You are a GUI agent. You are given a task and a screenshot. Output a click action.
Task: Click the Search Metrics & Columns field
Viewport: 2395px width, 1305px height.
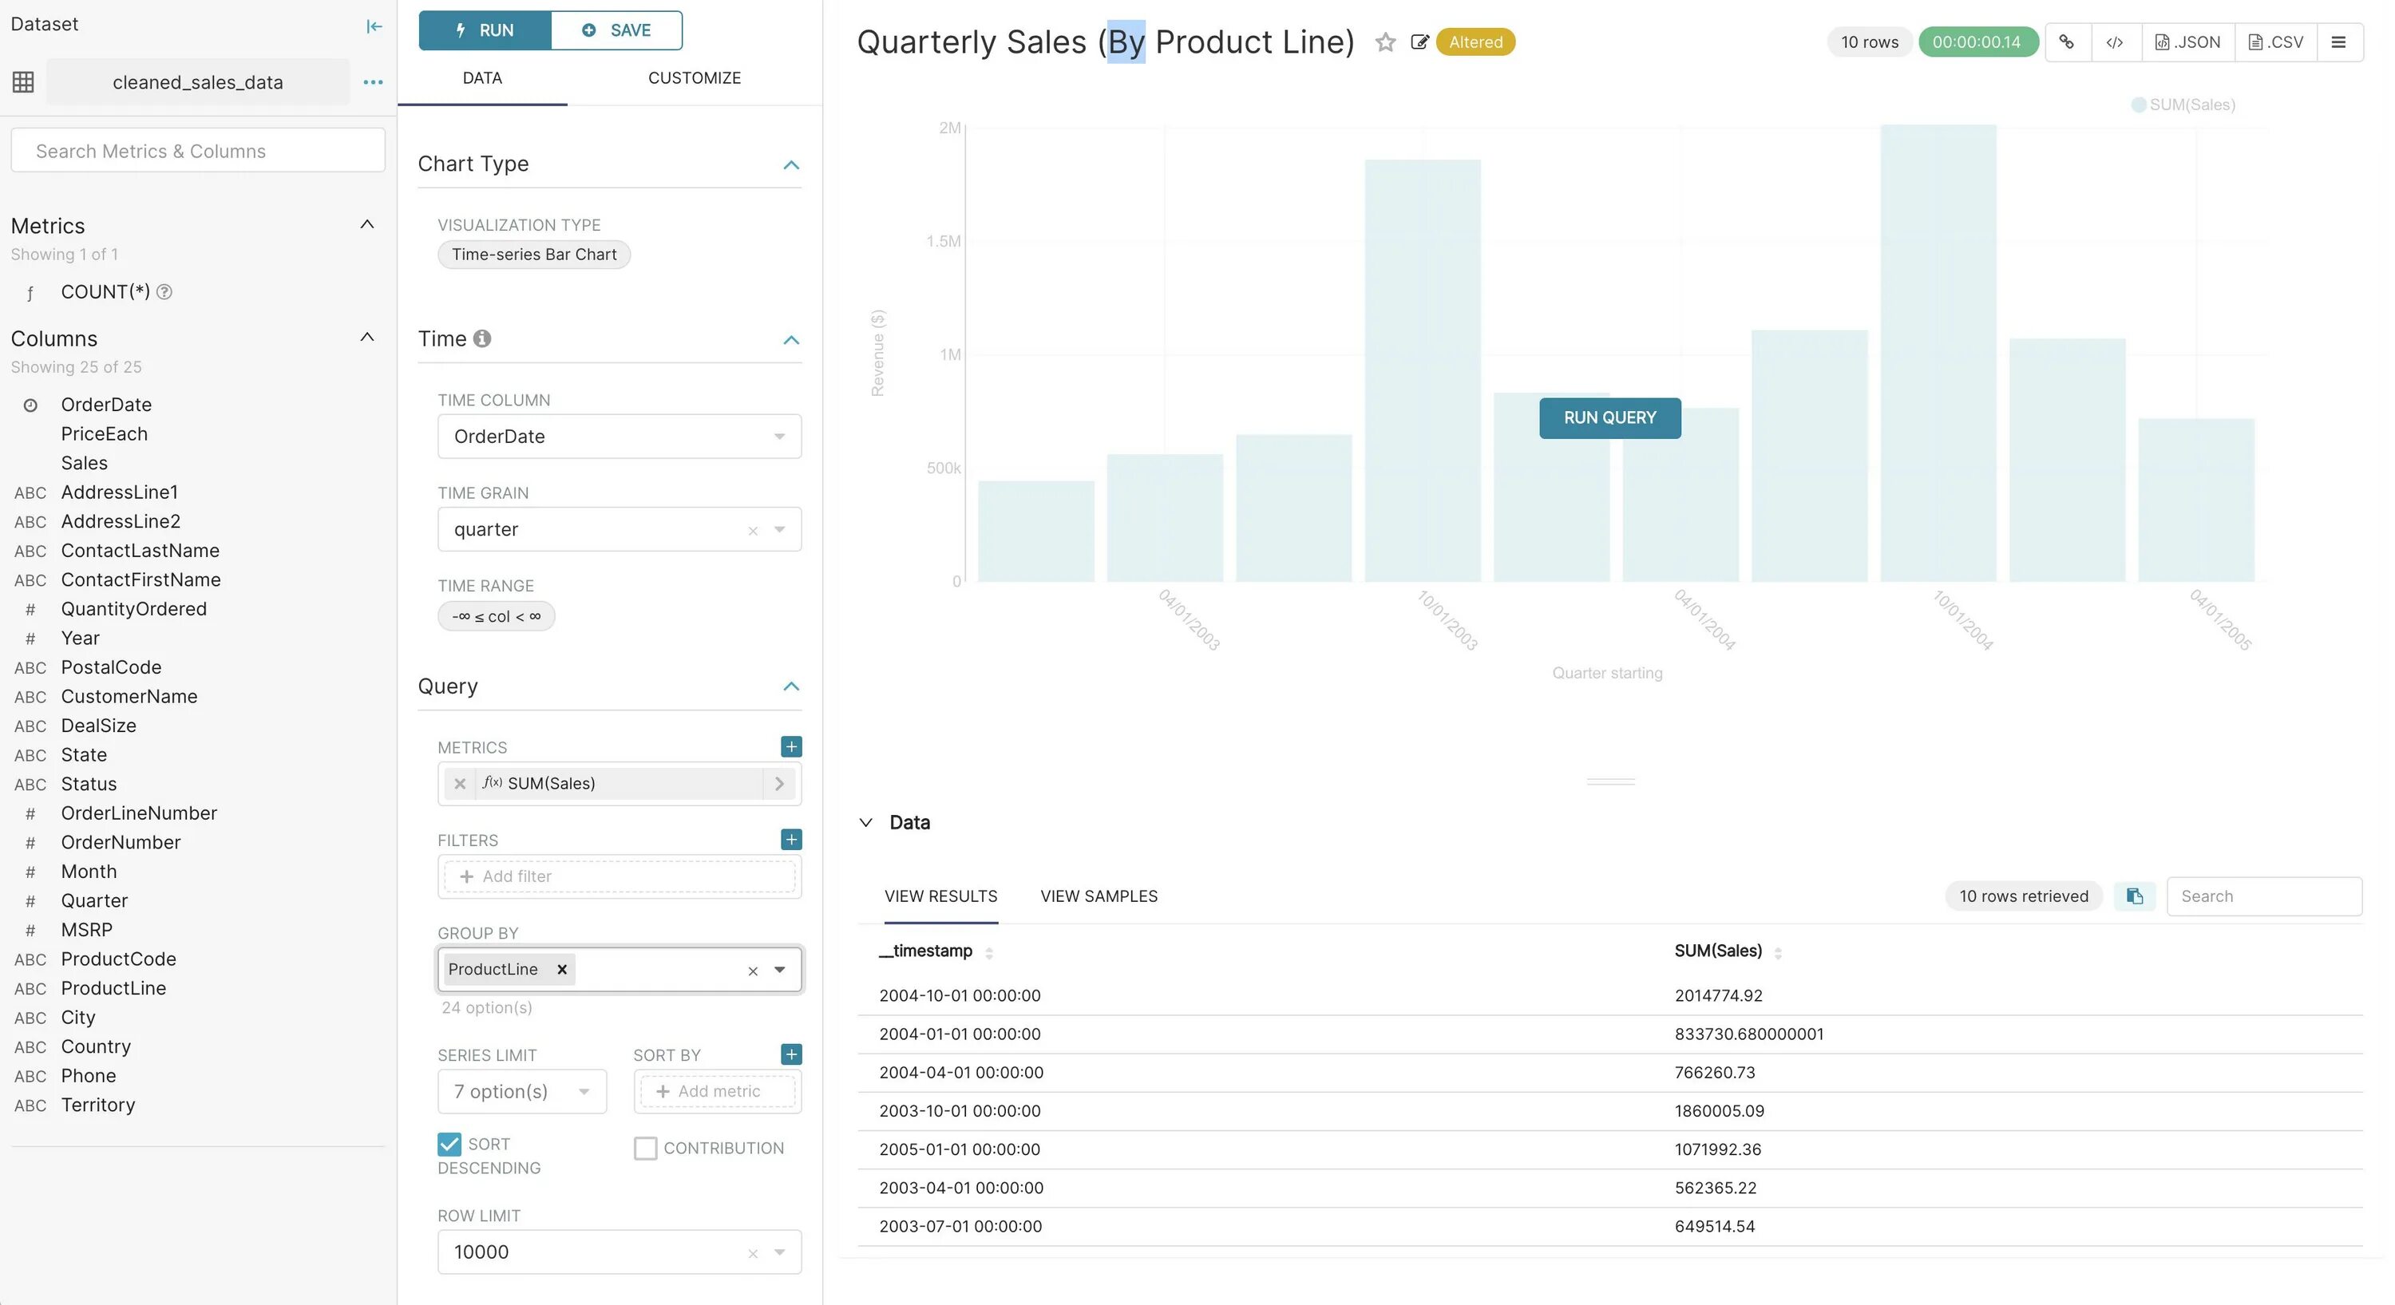point(197,151)
